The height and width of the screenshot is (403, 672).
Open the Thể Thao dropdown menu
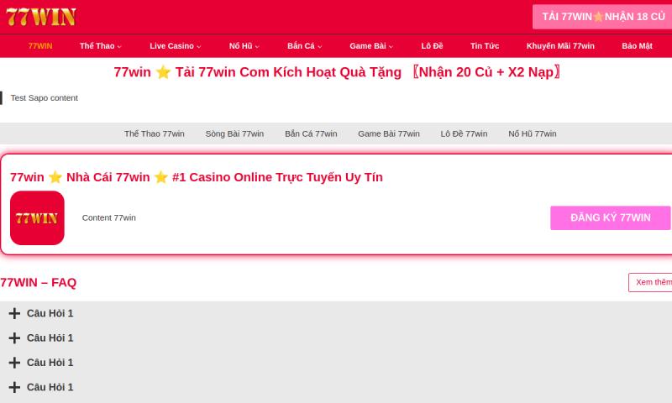[x=100, y=46]
